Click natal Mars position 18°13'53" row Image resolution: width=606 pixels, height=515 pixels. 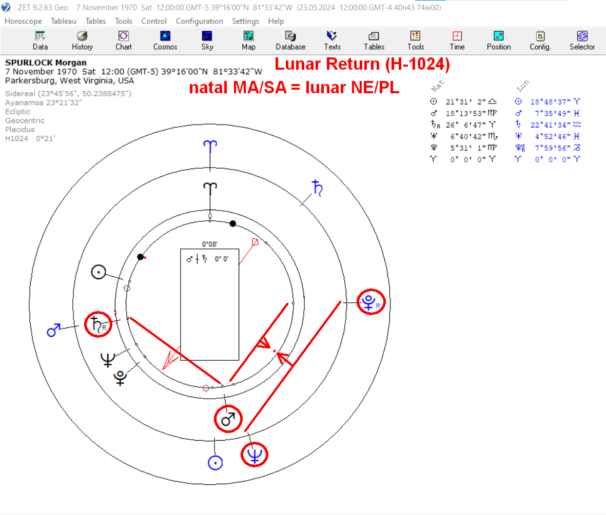click(x=463, y=113)
